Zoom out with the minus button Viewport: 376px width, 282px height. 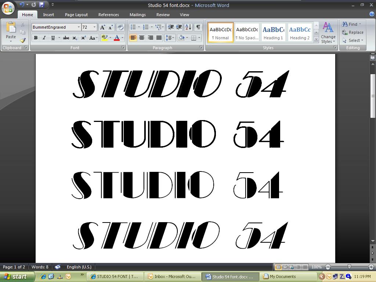pos(328,267)
